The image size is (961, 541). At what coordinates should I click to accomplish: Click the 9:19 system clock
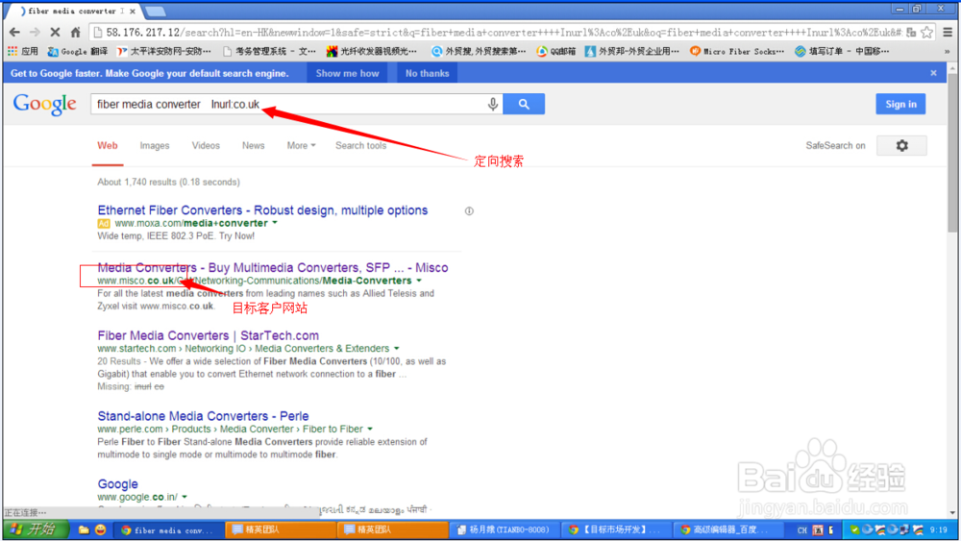[x=938, y=530]
